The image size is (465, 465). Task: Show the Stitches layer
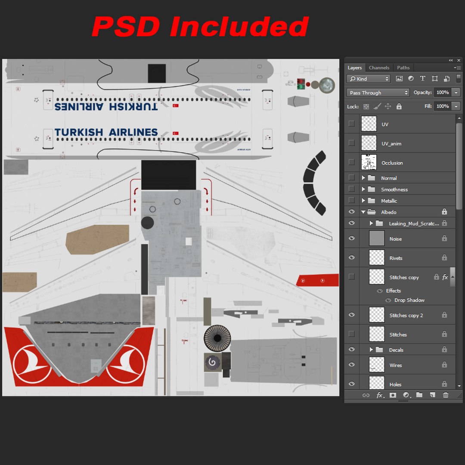click(351, 334)
